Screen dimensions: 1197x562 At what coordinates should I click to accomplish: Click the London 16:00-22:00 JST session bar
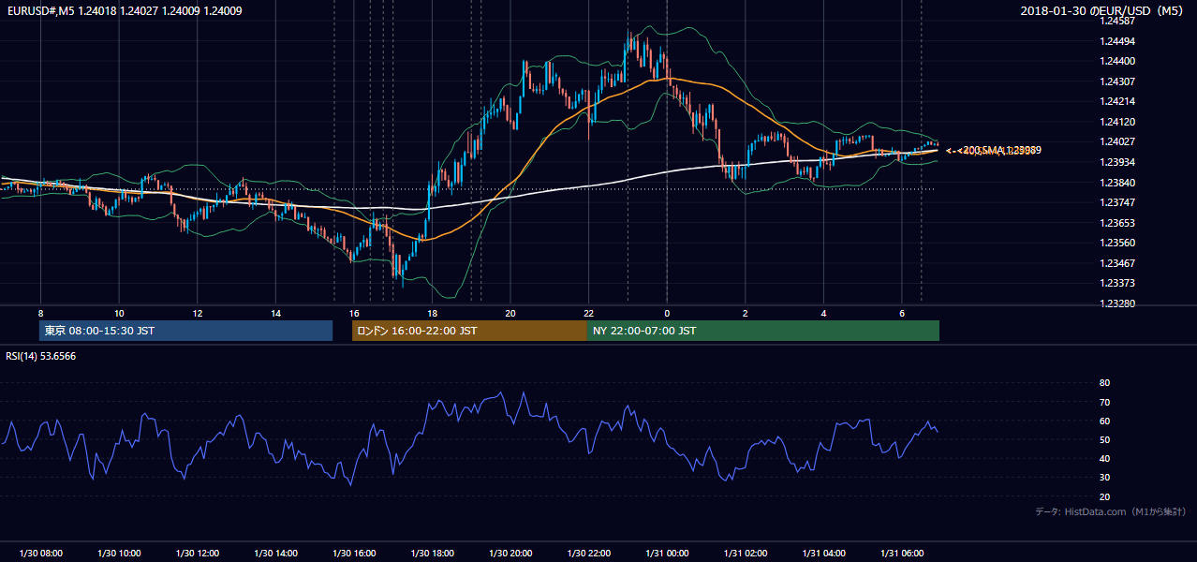point(469,331)
